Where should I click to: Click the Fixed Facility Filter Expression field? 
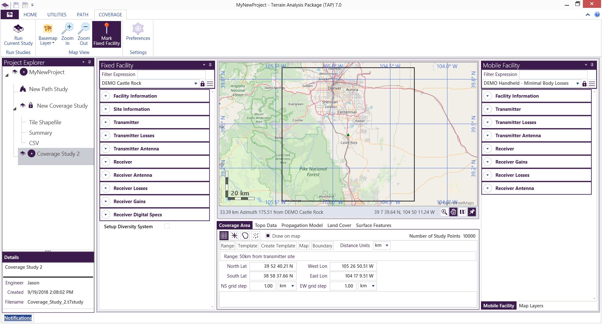point(171,74)
